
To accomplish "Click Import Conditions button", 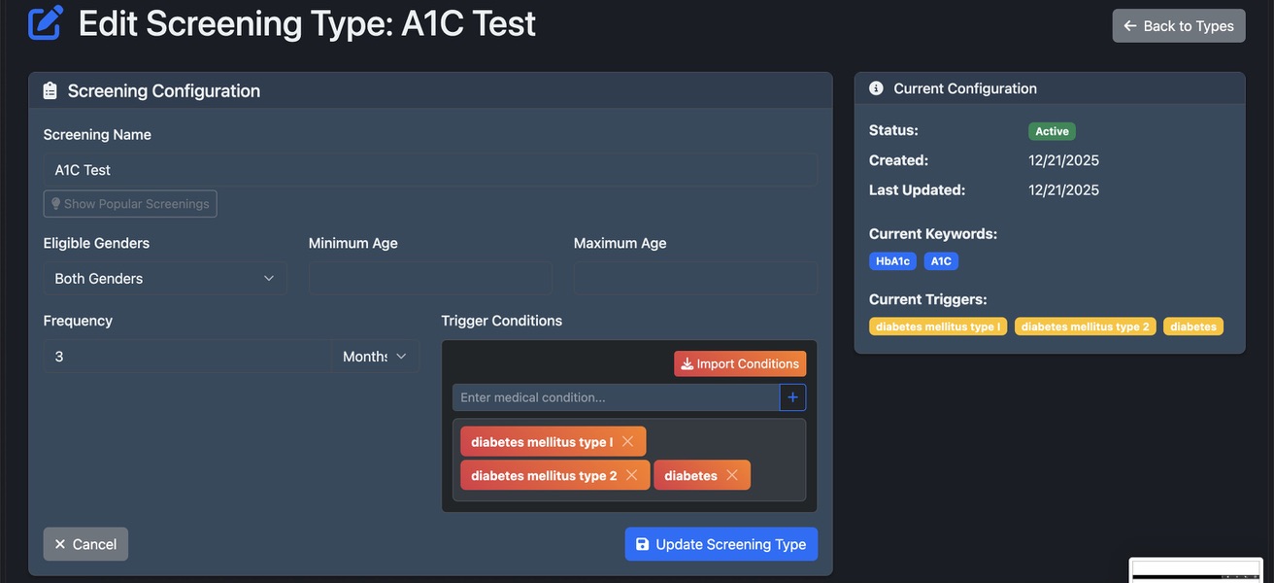I will [740, 363].
